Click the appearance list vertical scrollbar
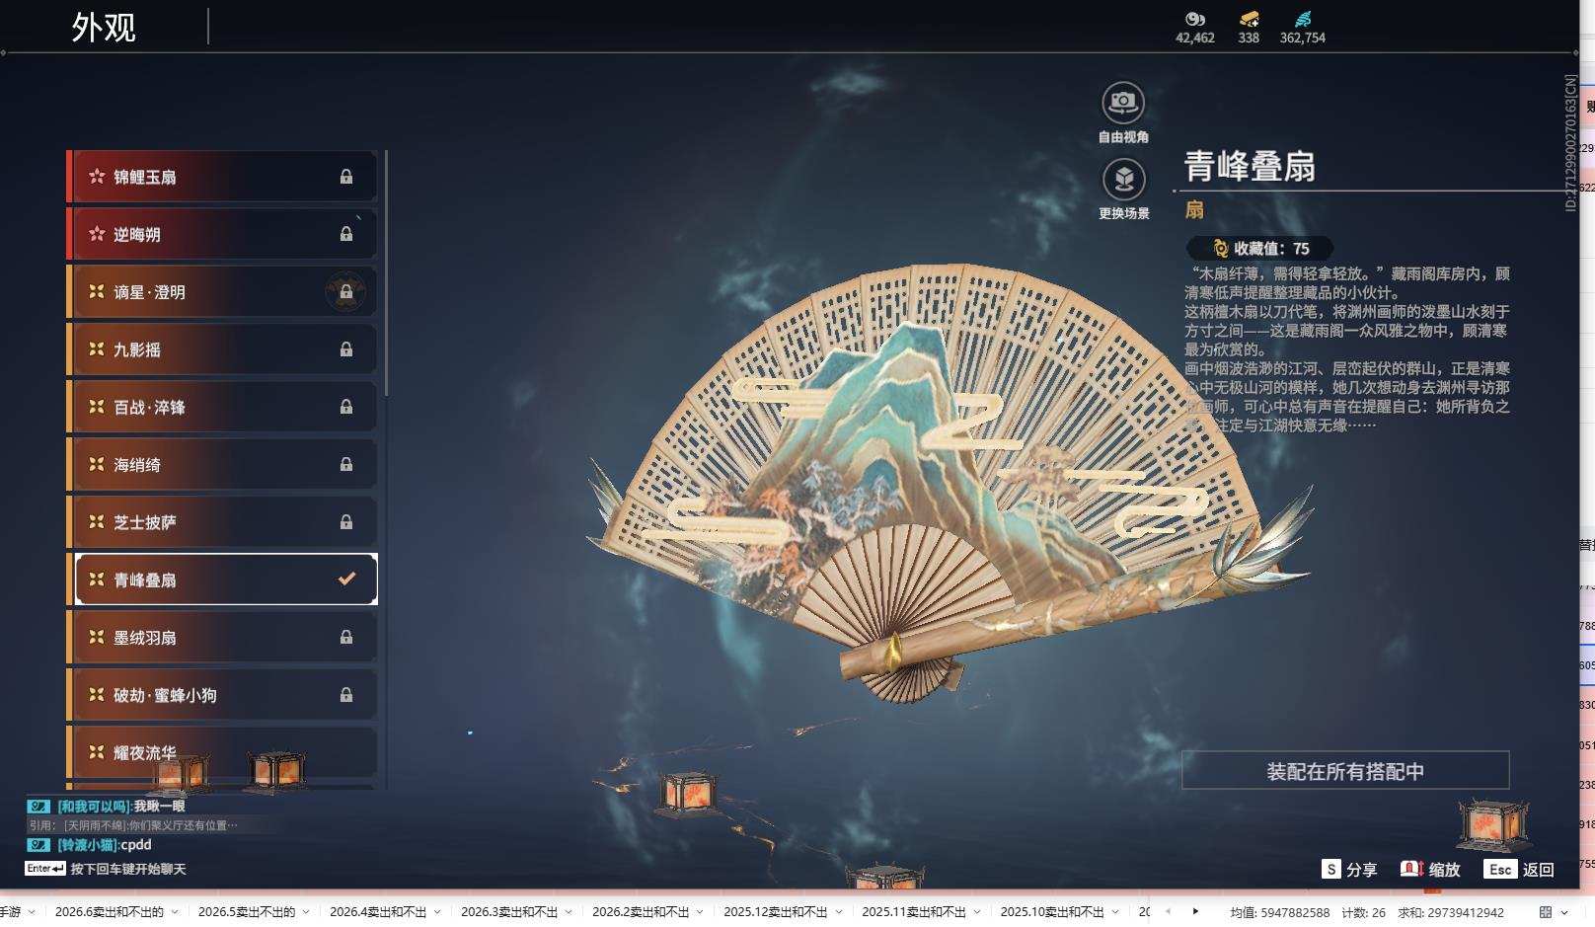The image size is (1595, 927). pos(386,273)
